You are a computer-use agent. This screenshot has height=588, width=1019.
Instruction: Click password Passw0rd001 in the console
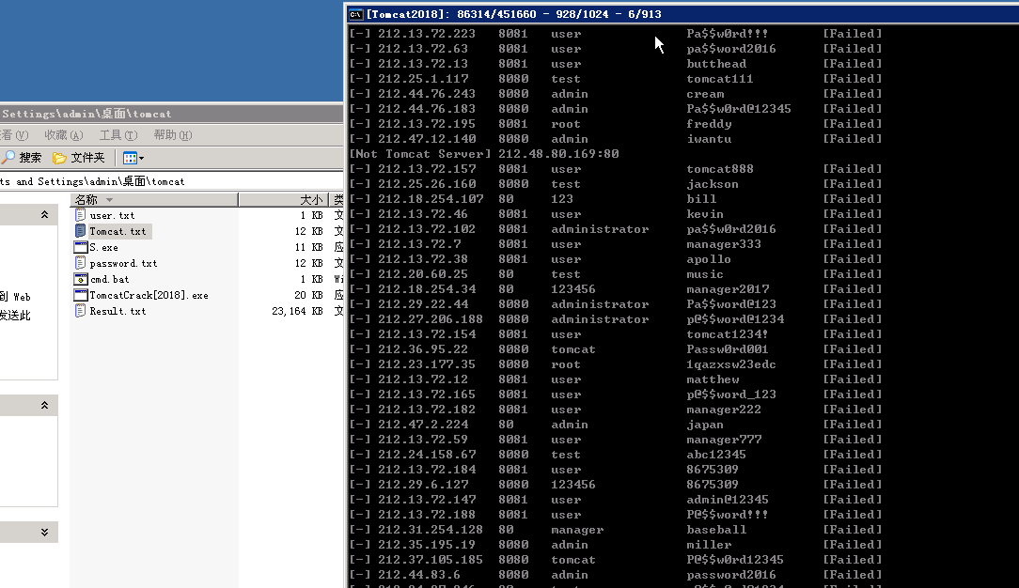(x=728, y=349)
